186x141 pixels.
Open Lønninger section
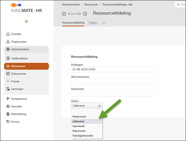tap(17, 89)
